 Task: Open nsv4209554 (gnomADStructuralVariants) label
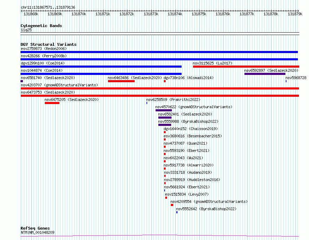point(209,202)
